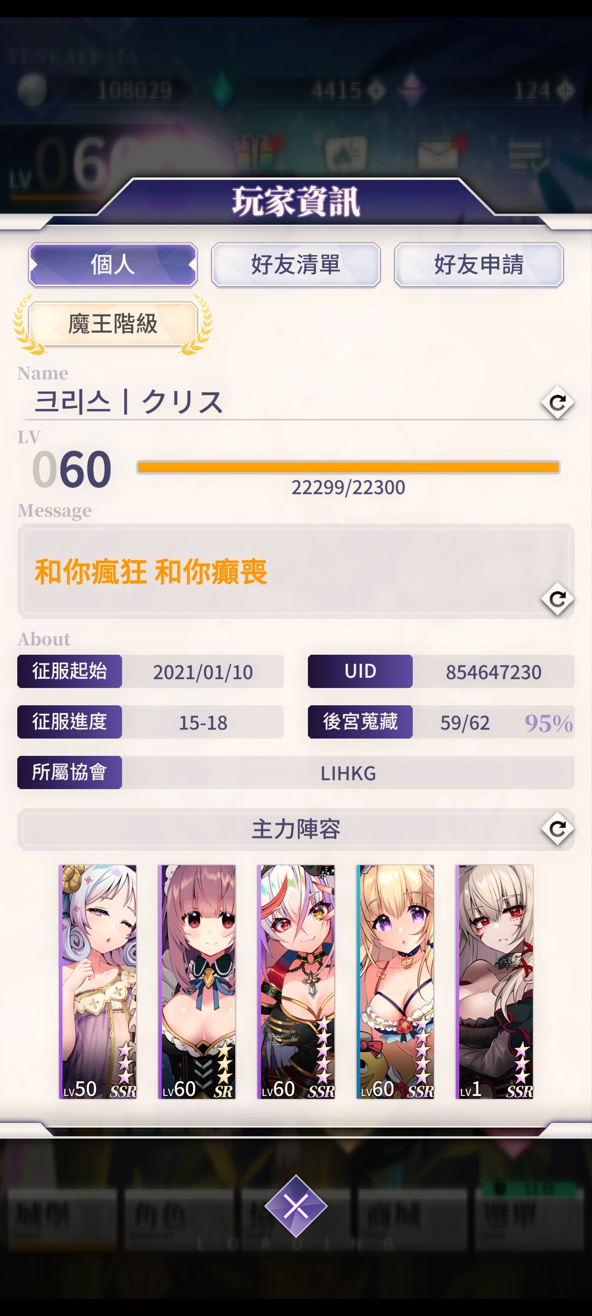This screenshot has width=592, height=1316.
Task: Open the gift box icon
Action: pos(254,152)
